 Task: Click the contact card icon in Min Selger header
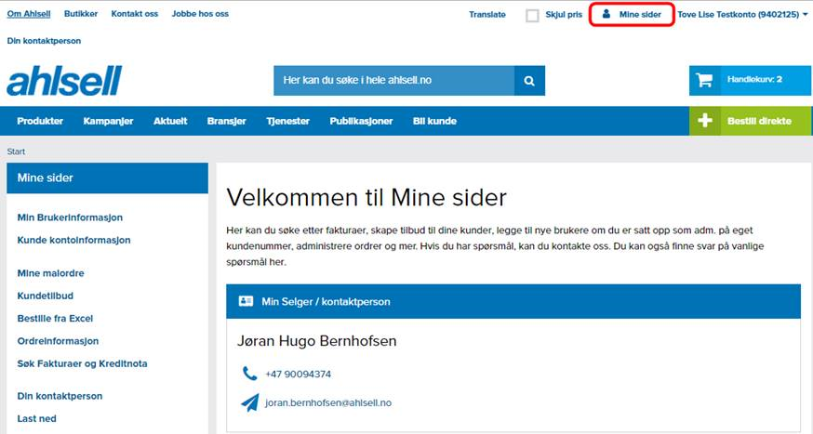(x=246, y=301)
